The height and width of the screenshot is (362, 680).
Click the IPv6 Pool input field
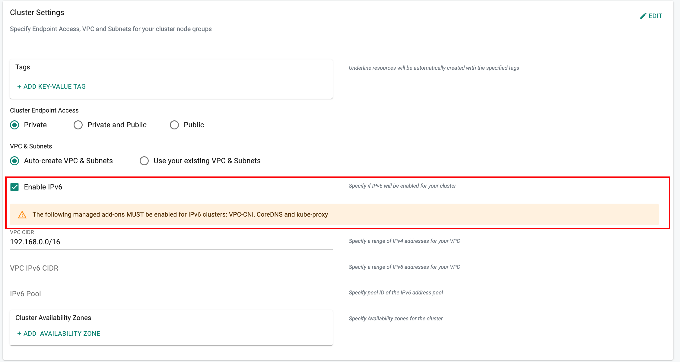pos(172,293)
